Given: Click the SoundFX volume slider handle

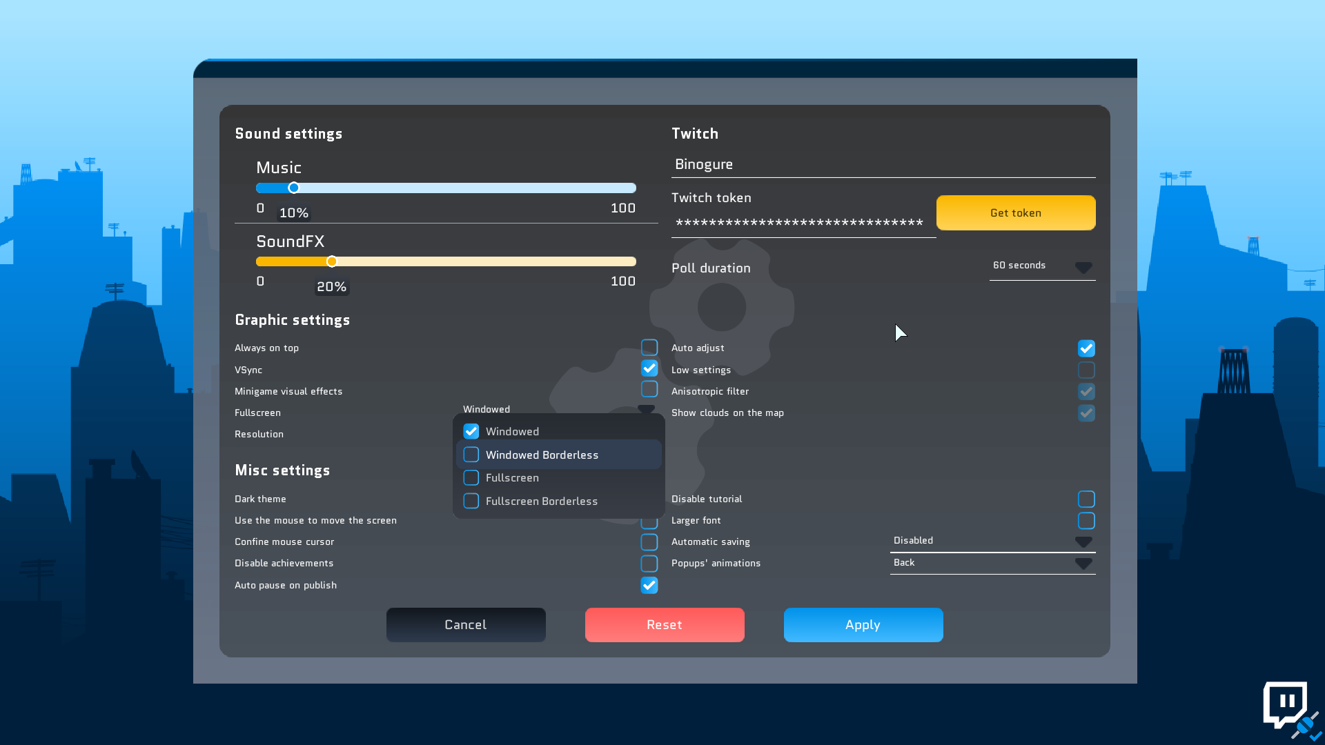Looking at the screenshot, I should tap(332, 261).
